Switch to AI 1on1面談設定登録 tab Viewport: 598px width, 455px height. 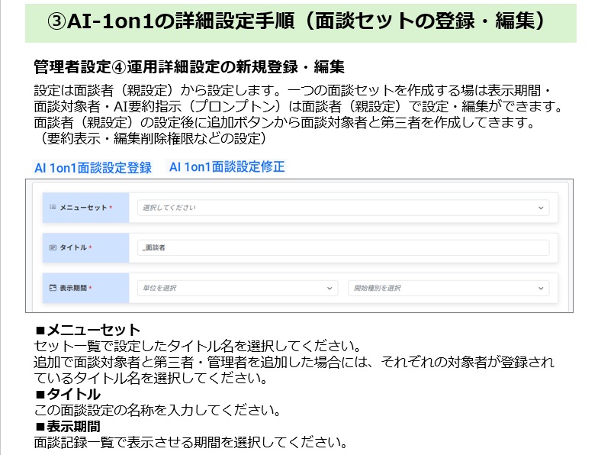(x=93, y=168)
